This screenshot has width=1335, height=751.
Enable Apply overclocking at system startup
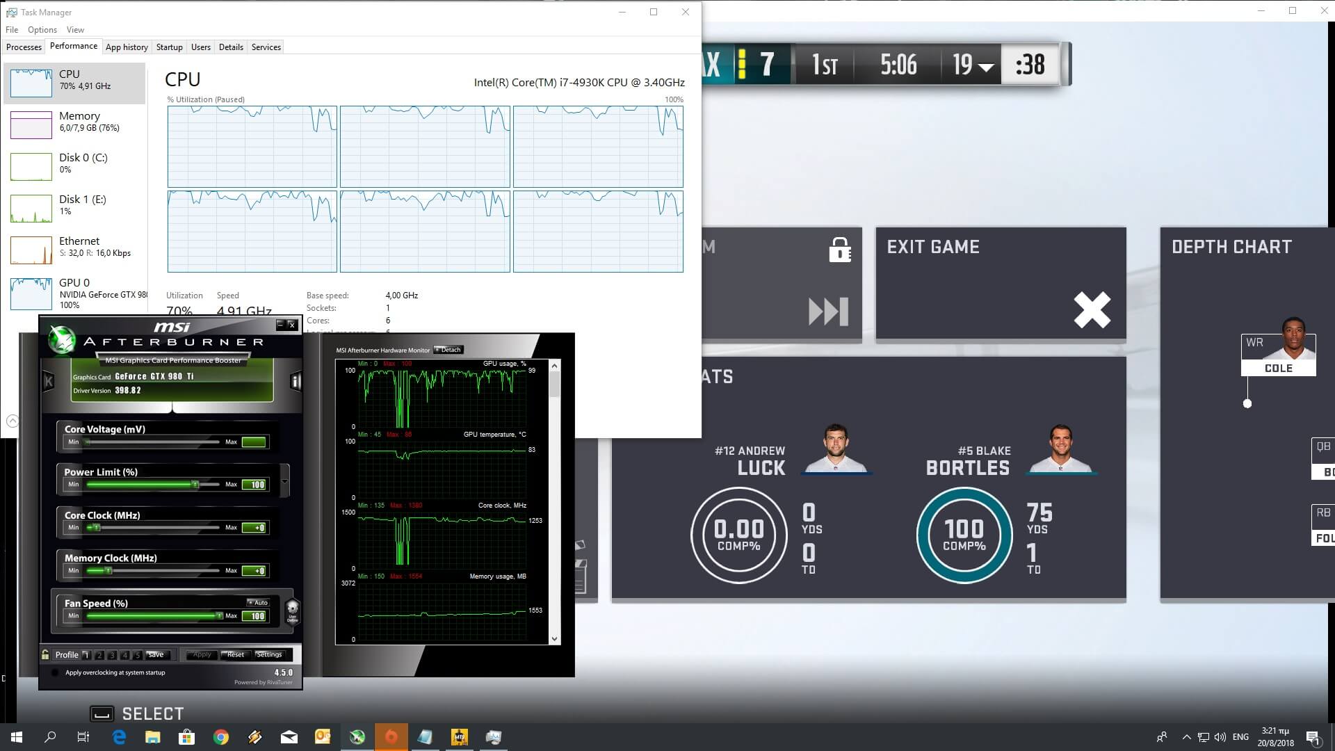click(56, 672)
